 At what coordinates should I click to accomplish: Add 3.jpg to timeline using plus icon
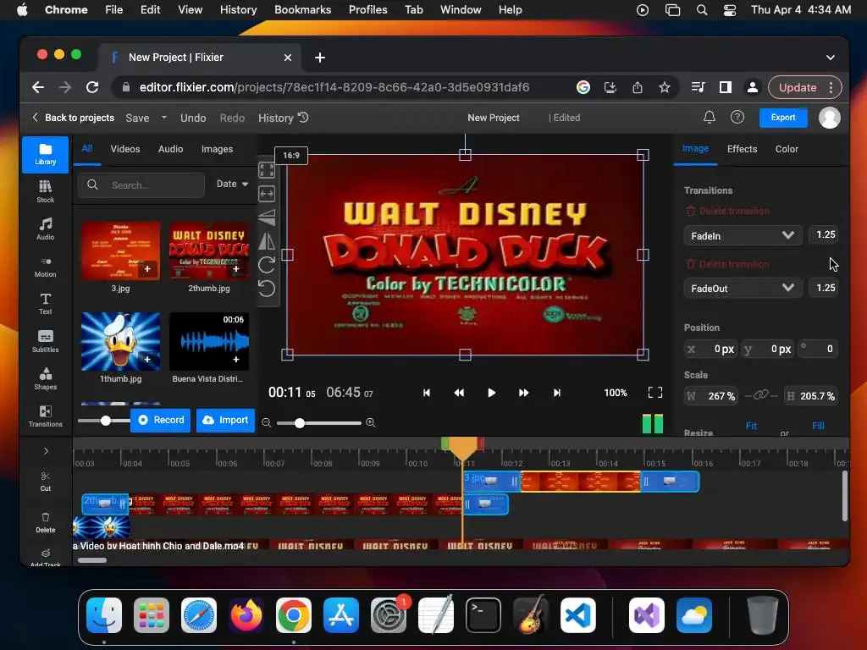147,269
